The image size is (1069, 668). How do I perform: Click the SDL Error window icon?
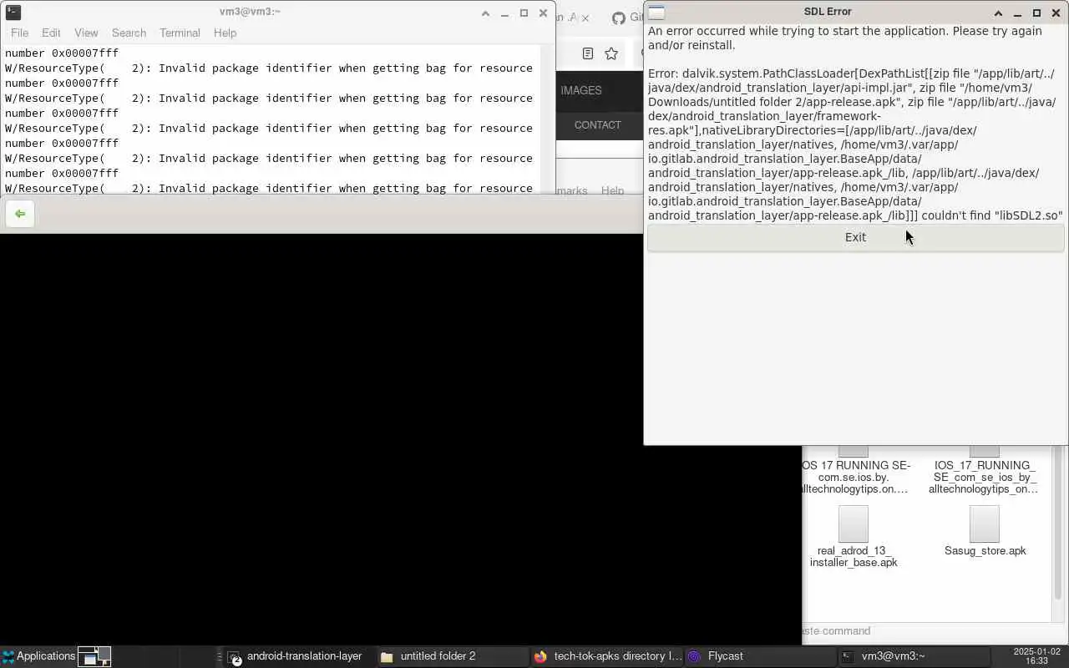(x=656, y=13)
